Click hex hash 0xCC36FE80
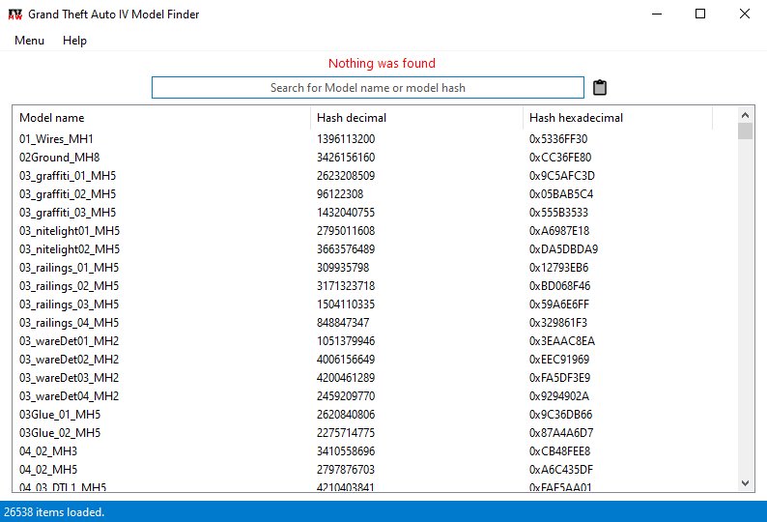The image size is (767, 522). pyautogui.click(x=560, y=158)
